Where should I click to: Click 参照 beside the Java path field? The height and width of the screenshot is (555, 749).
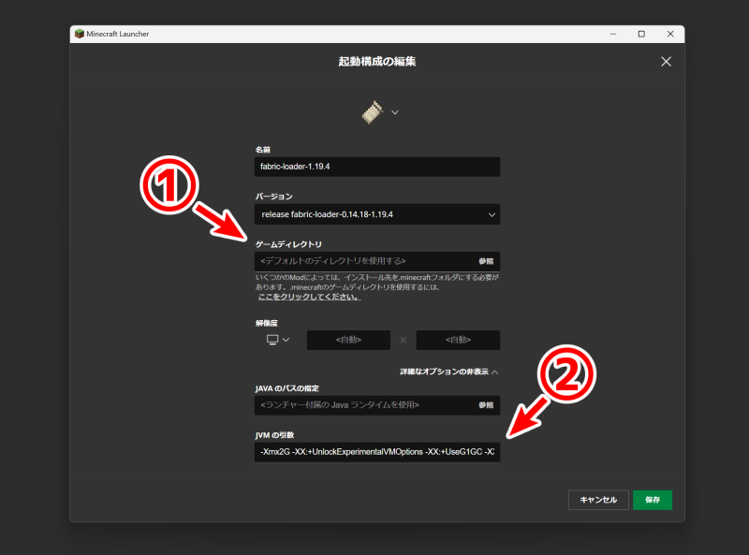486,405
